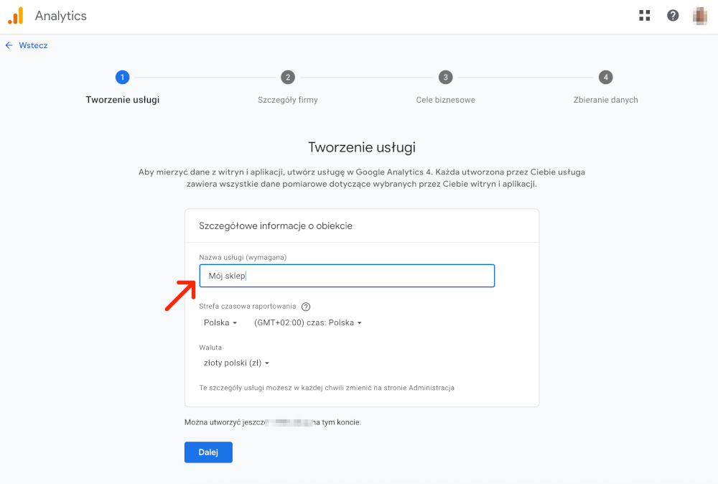
Task: Open the Polska country dropdown
Action: [220, 322]
